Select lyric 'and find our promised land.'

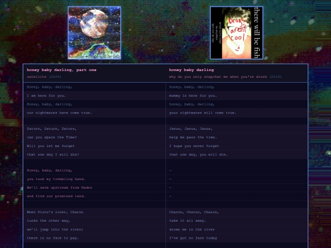coord(56,196)
